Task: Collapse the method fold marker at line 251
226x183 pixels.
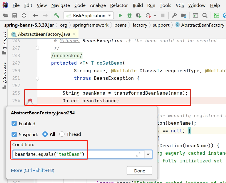Action: (x=37, y=78)
